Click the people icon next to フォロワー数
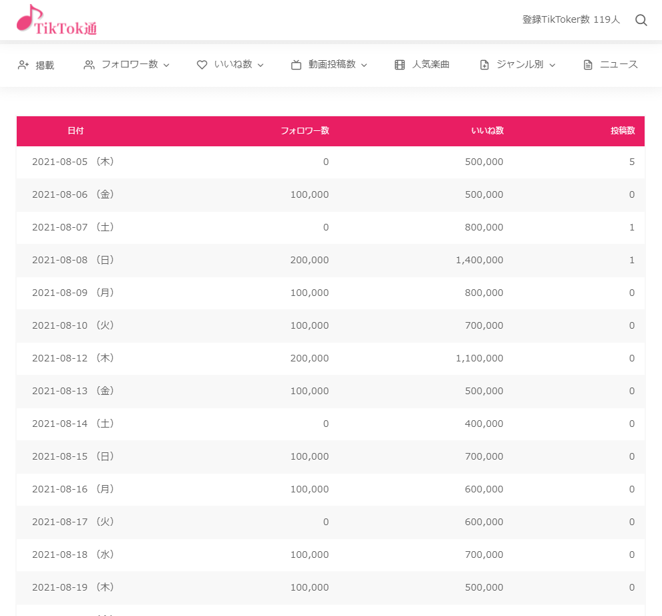The image size is (662, 616). point(89,64)
